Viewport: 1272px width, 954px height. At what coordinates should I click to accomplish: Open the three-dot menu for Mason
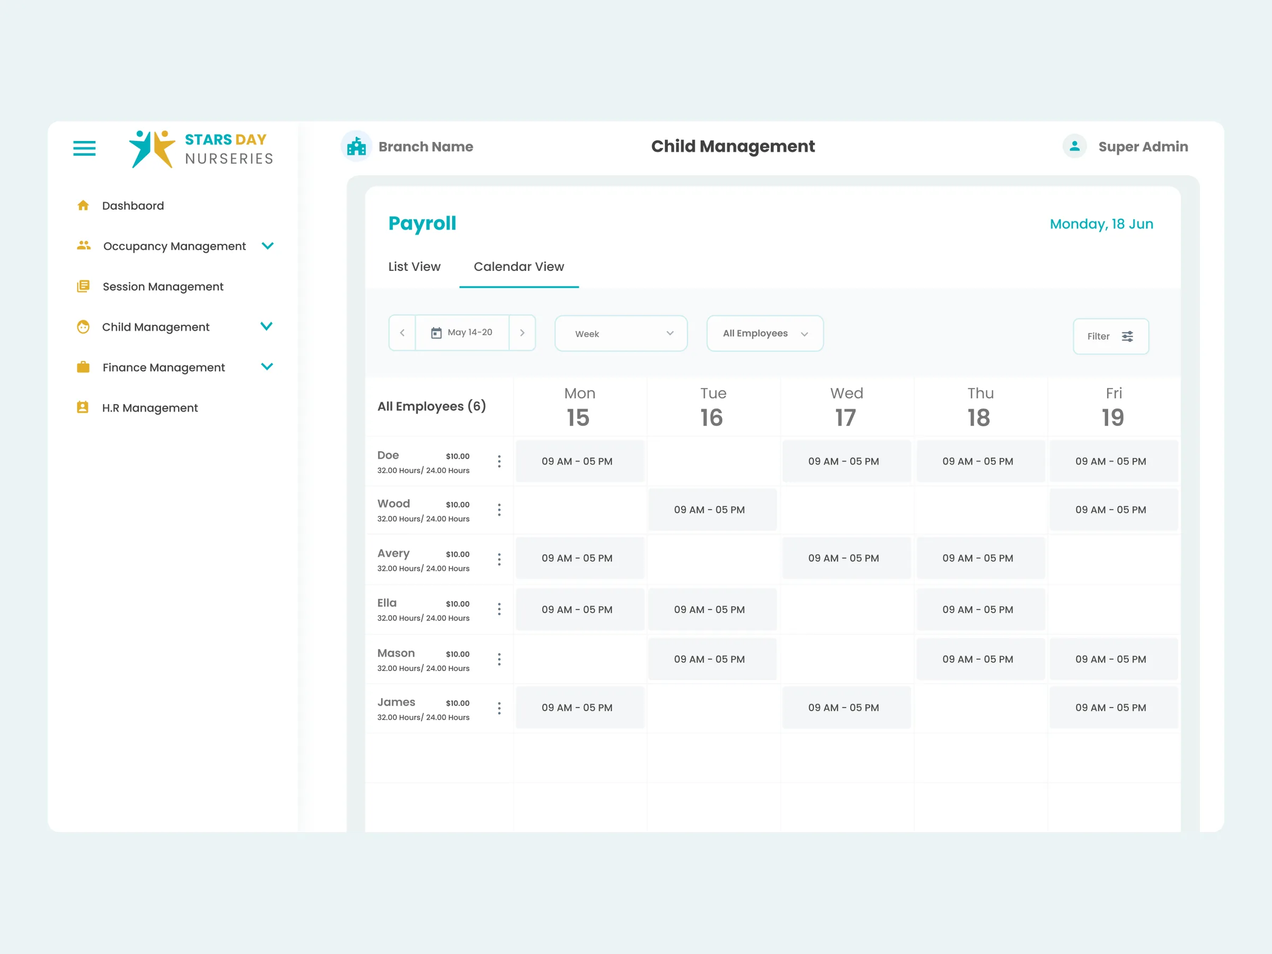(x=499, y=659)
